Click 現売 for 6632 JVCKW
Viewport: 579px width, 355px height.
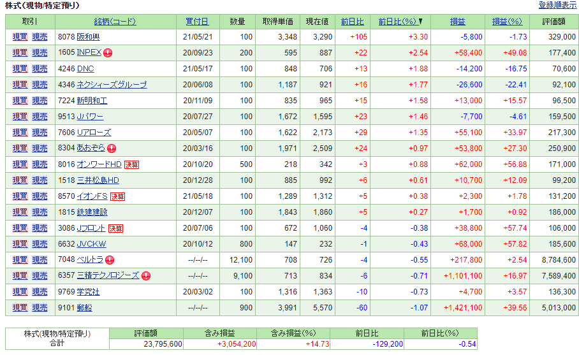40,244
